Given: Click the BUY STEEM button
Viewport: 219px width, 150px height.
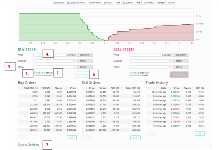Looking at the screenshot, I should coord(83,74).
